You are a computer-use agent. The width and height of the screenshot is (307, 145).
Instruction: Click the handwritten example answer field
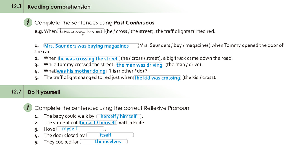[x=81, y=31]
